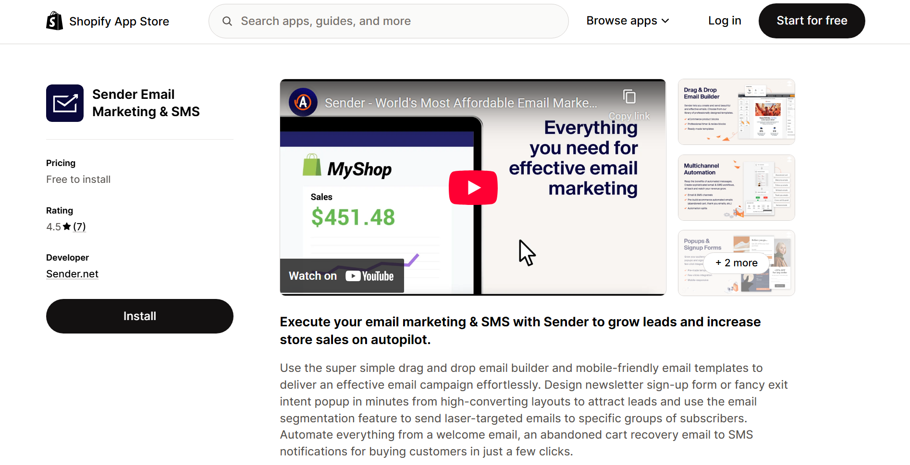Click the Log in menu item
Screen dimensions: 910x465
point(725,21)
